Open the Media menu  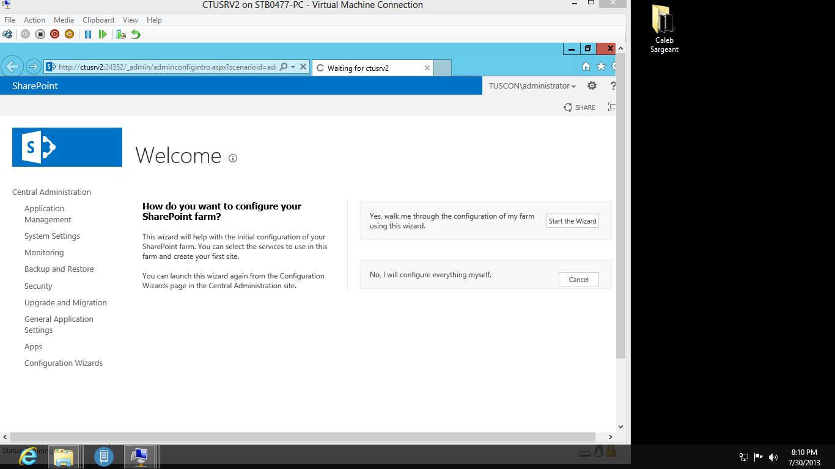(64, 20)
